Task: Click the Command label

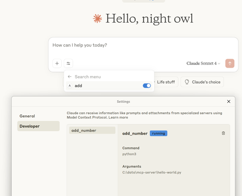Action: tap(131, 148)
